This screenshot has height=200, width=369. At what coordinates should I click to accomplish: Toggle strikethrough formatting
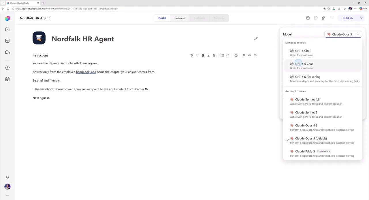coord(214,55)
